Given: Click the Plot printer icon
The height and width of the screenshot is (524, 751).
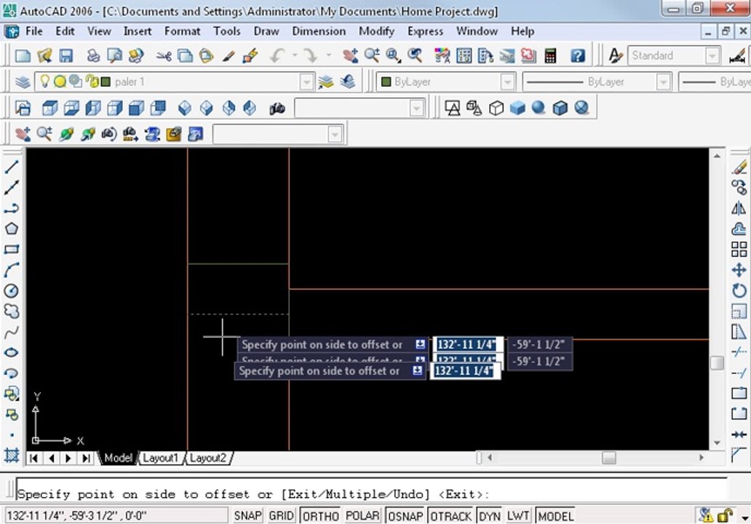Looking at the screenshot, I should coord(93,56).
